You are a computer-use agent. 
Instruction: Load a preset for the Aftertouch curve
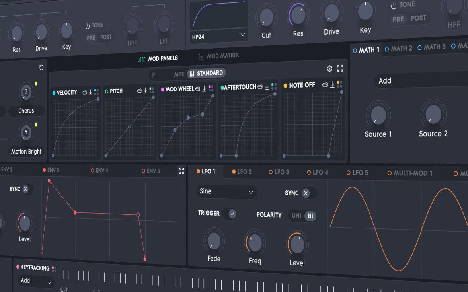pyautogui.click(x=260, y=87)
